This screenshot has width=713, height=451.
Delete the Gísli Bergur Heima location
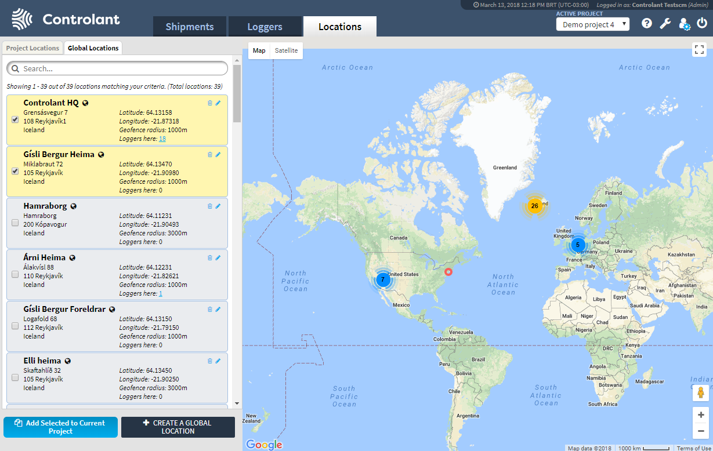[210, 155]
